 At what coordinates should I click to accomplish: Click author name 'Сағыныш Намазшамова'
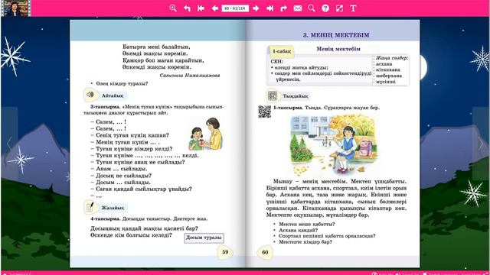pyautogui.click(x=190, y=76)
